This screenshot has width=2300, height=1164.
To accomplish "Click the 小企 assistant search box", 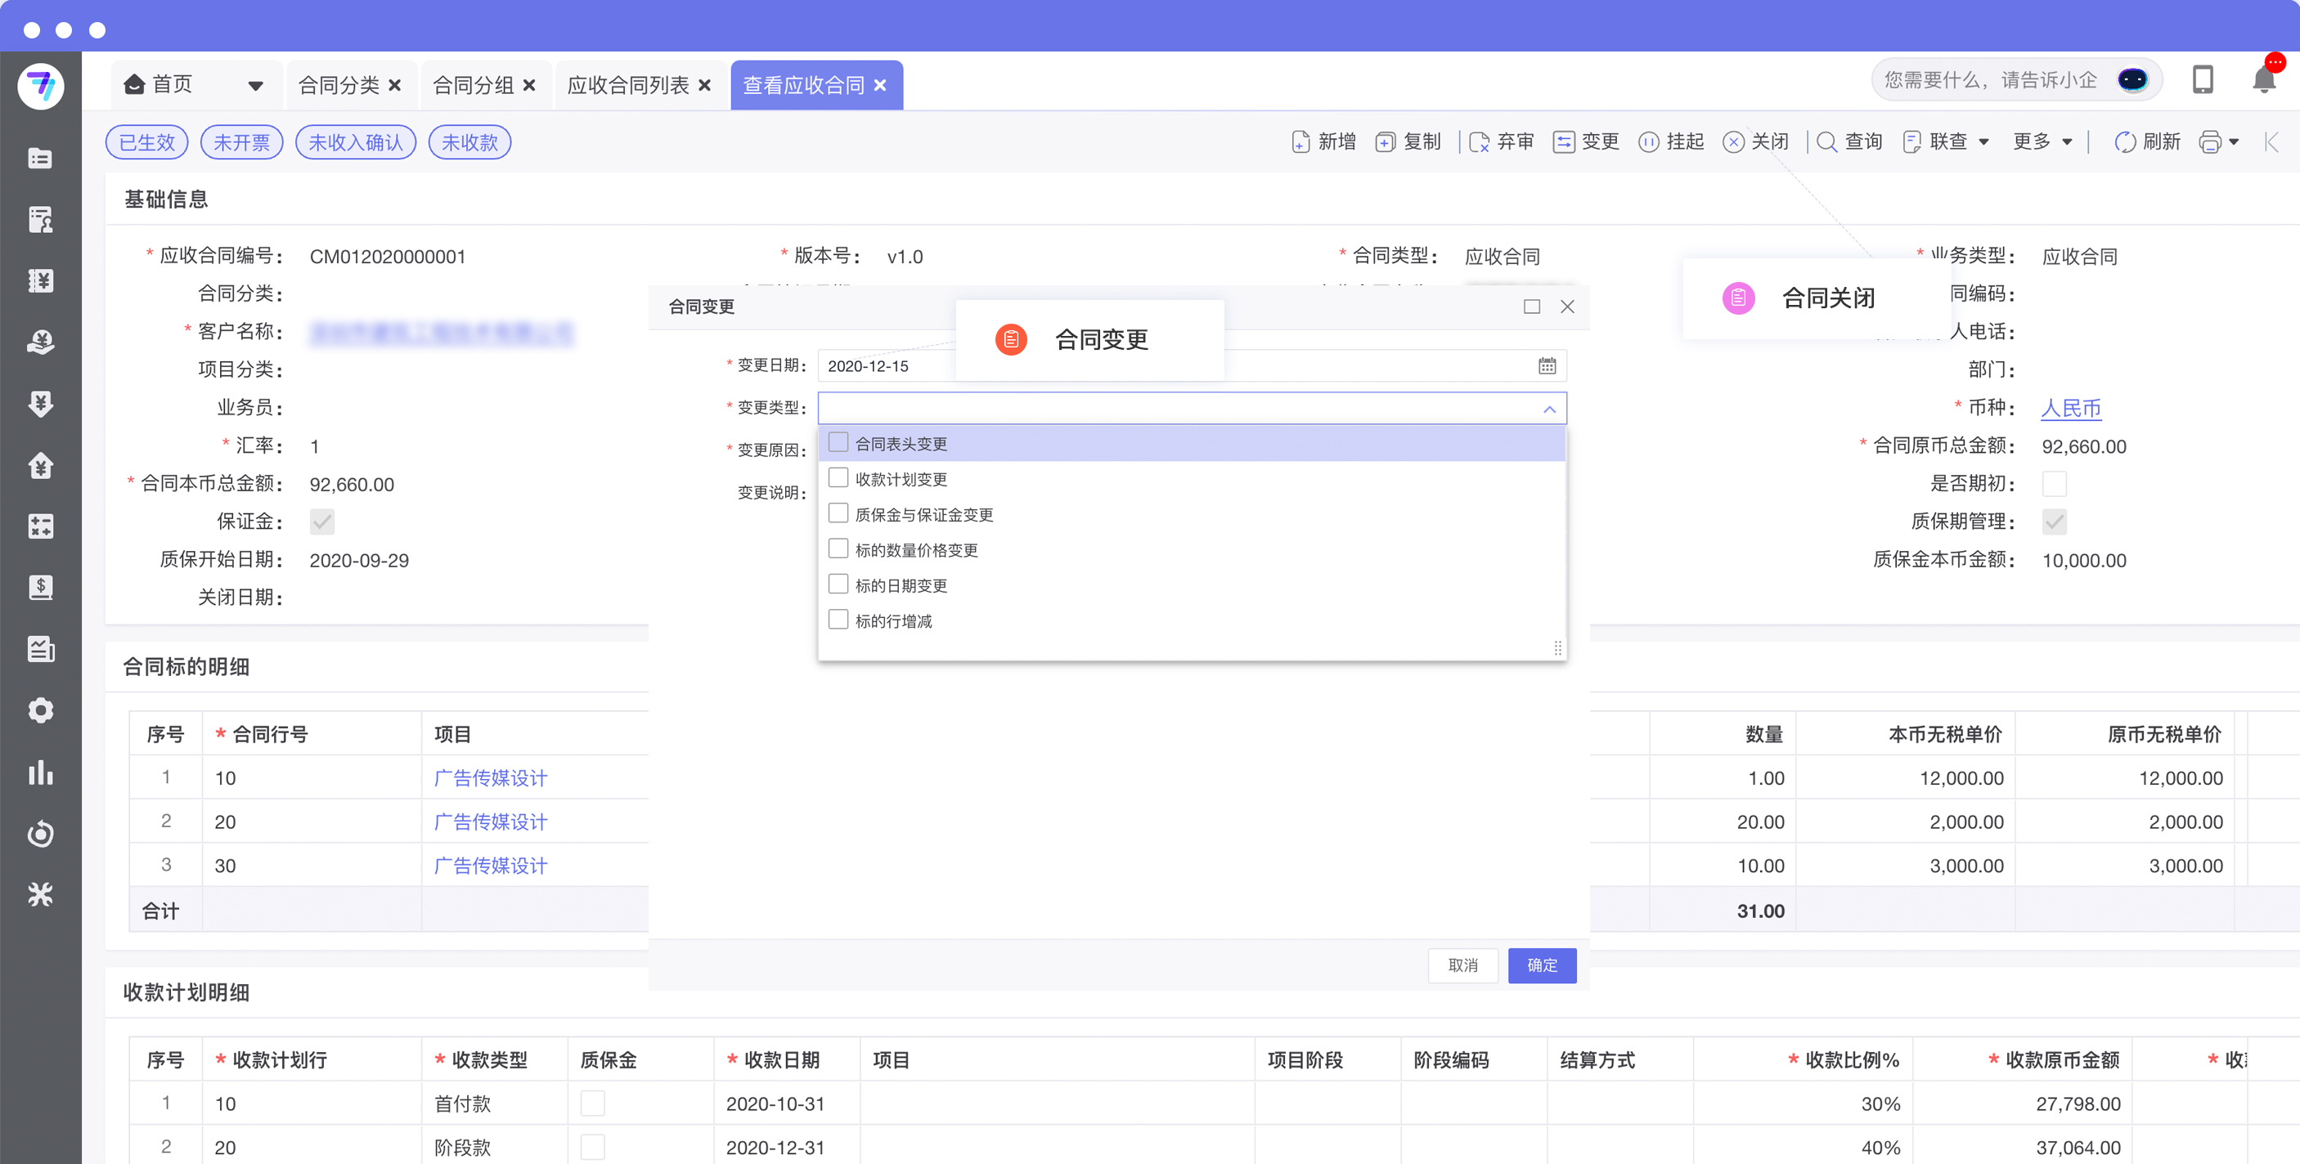I will pos(1991,80).
